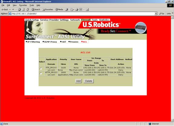Image resolution: width=174 pixels, height=126 pixels.
Task: Go to the Home page icon
Action: pos(28,10)
